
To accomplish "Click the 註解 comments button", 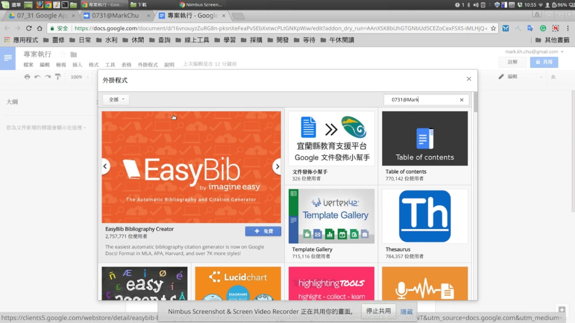I will coord(513,62).
